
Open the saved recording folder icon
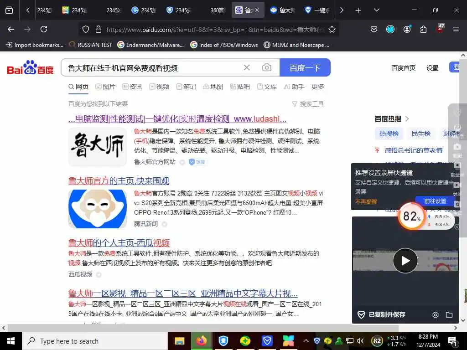click(x=449, y=314)
